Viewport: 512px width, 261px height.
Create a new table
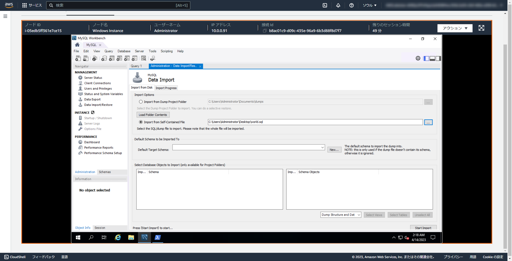click(x=112, y=58)
